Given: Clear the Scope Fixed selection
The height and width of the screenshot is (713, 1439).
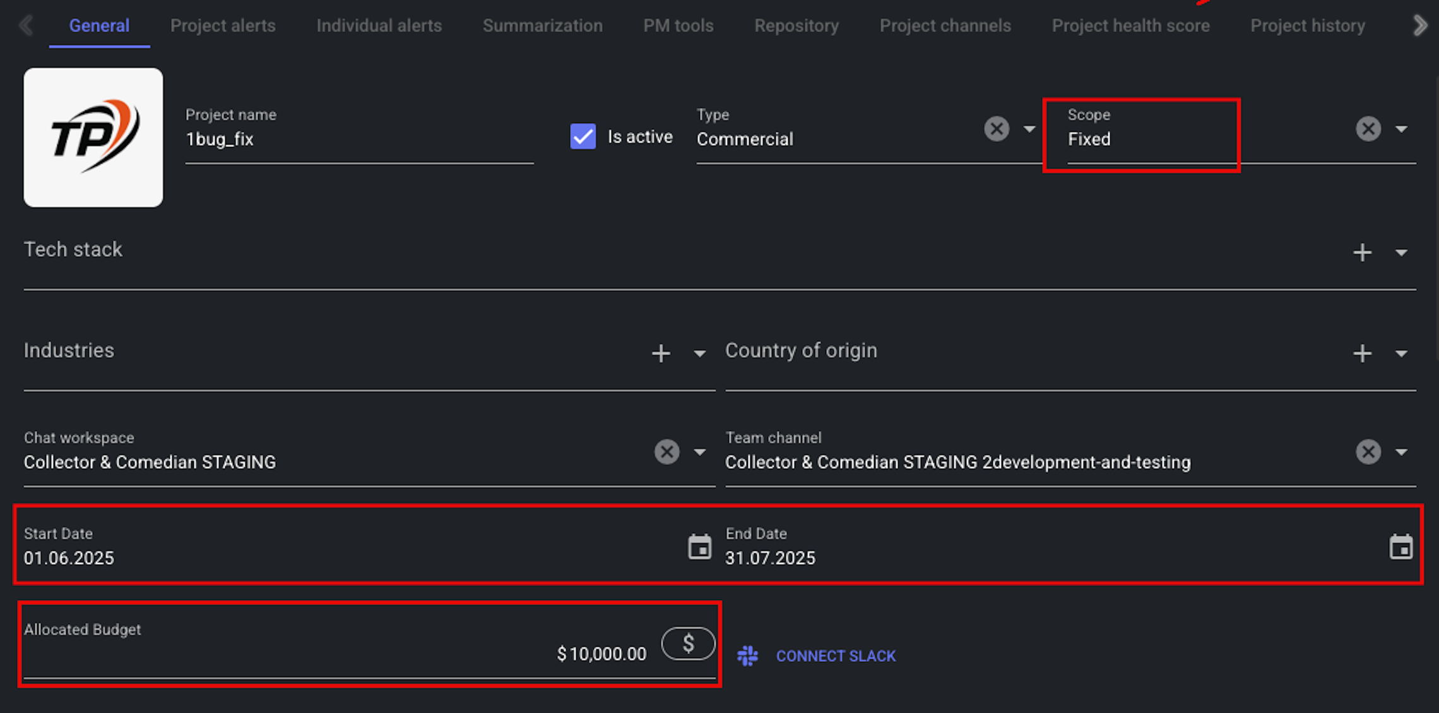Looking at the screenshot, I should (x=1368, y=129).
